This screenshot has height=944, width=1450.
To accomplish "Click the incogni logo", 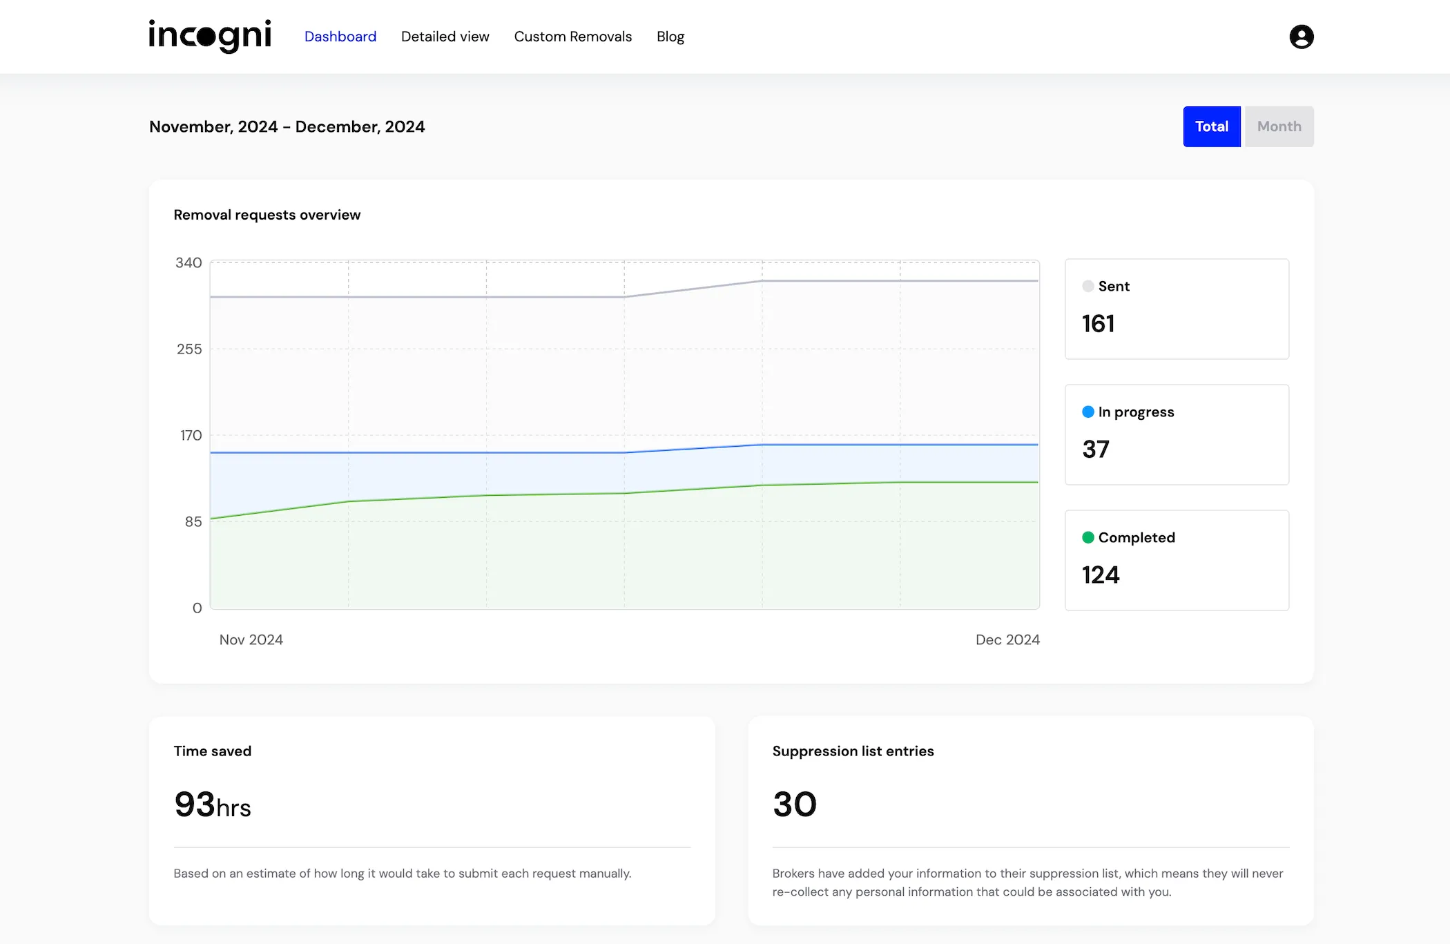I will [210, 36].
